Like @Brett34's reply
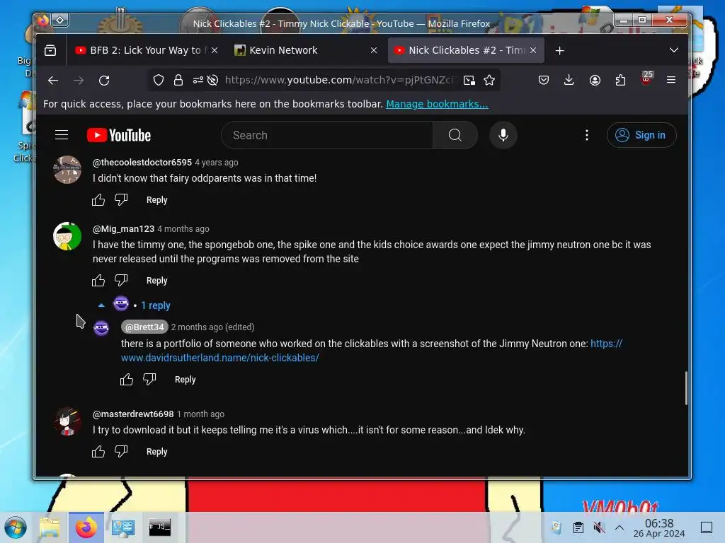Image resolution: width=725 pixels, height=543 pixels. click(127, 379)
